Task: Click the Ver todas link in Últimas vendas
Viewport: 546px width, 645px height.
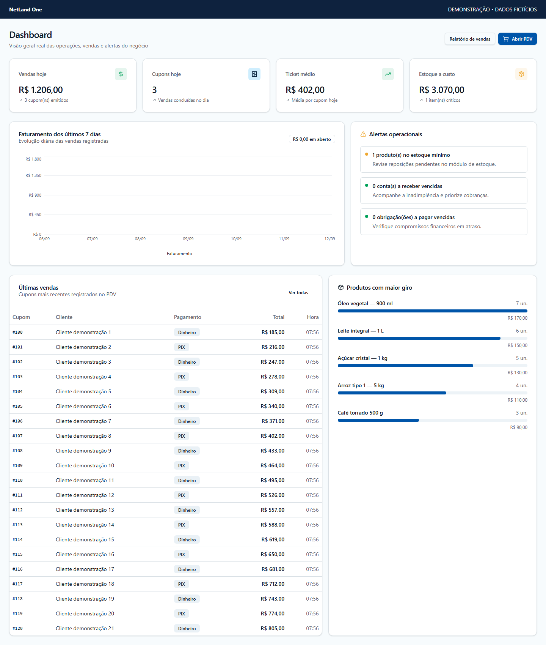Action: point(298,293)
